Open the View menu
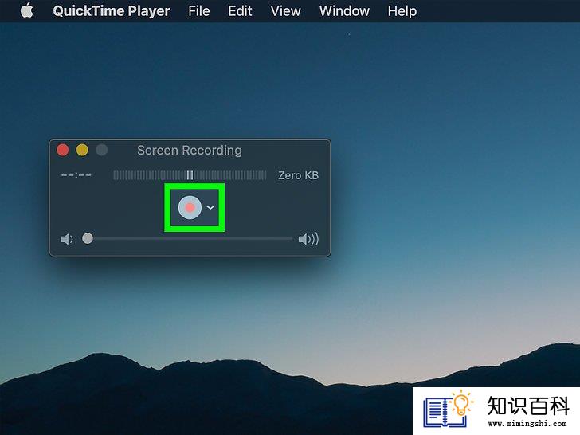 pyautogui.click(x=285, y=11)
